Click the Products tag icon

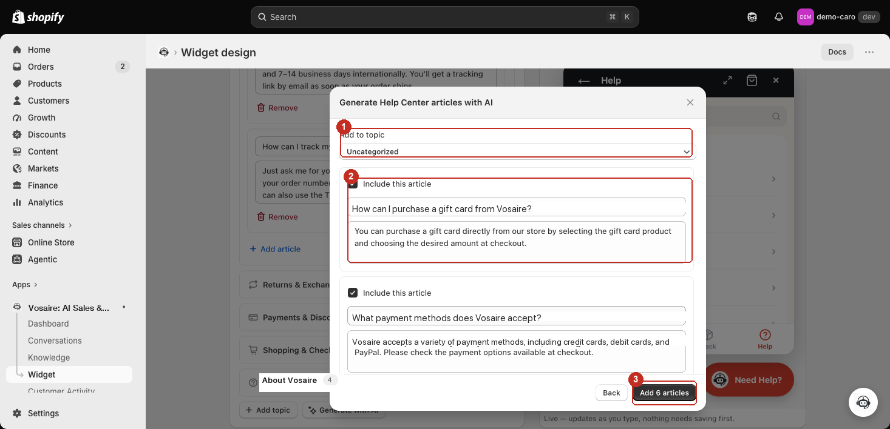(x=17, y=84)
